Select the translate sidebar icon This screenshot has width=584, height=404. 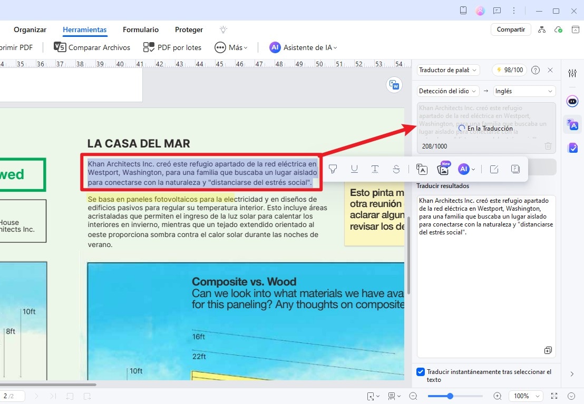tap(572, 124)
